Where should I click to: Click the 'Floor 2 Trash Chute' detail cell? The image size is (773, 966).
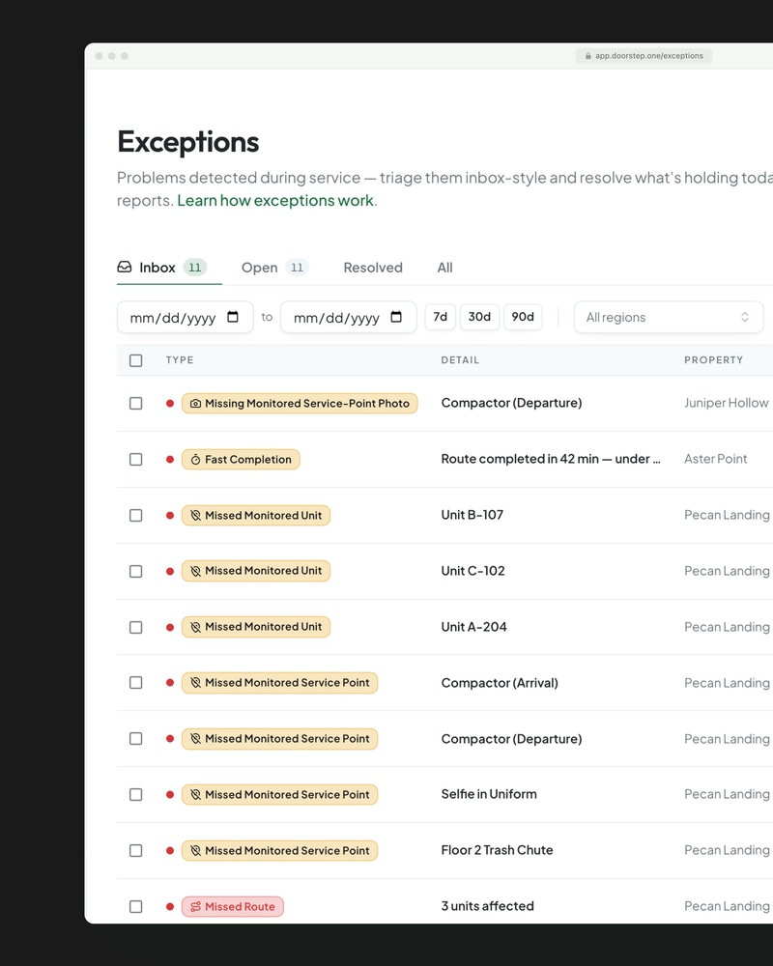[497, 850]
